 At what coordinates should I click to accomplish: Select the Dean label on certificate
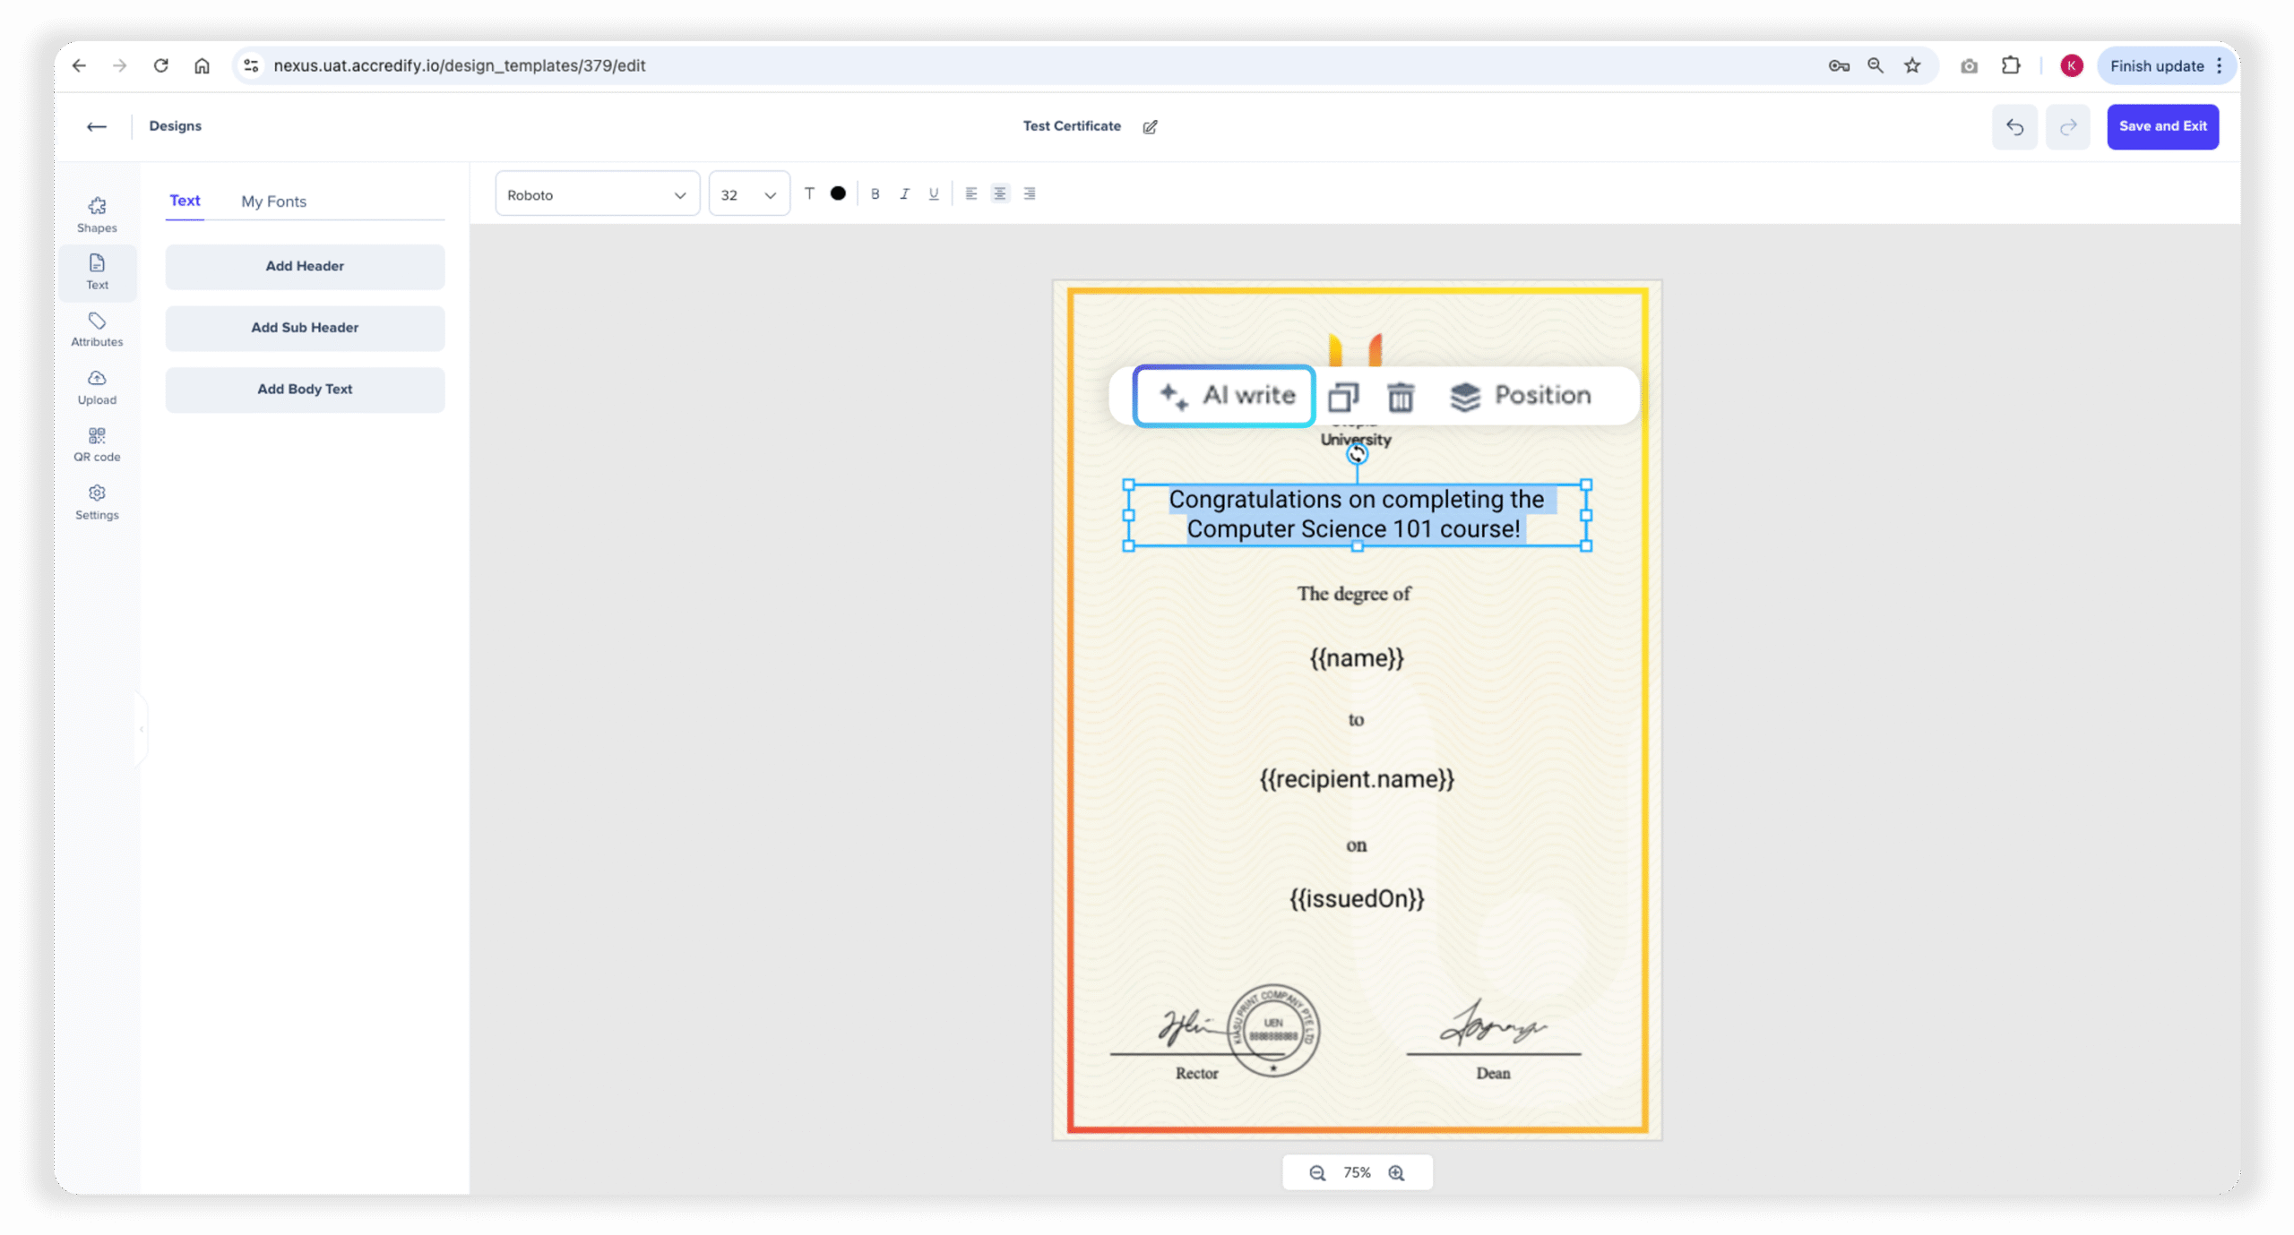(x=1493, y=1074)
